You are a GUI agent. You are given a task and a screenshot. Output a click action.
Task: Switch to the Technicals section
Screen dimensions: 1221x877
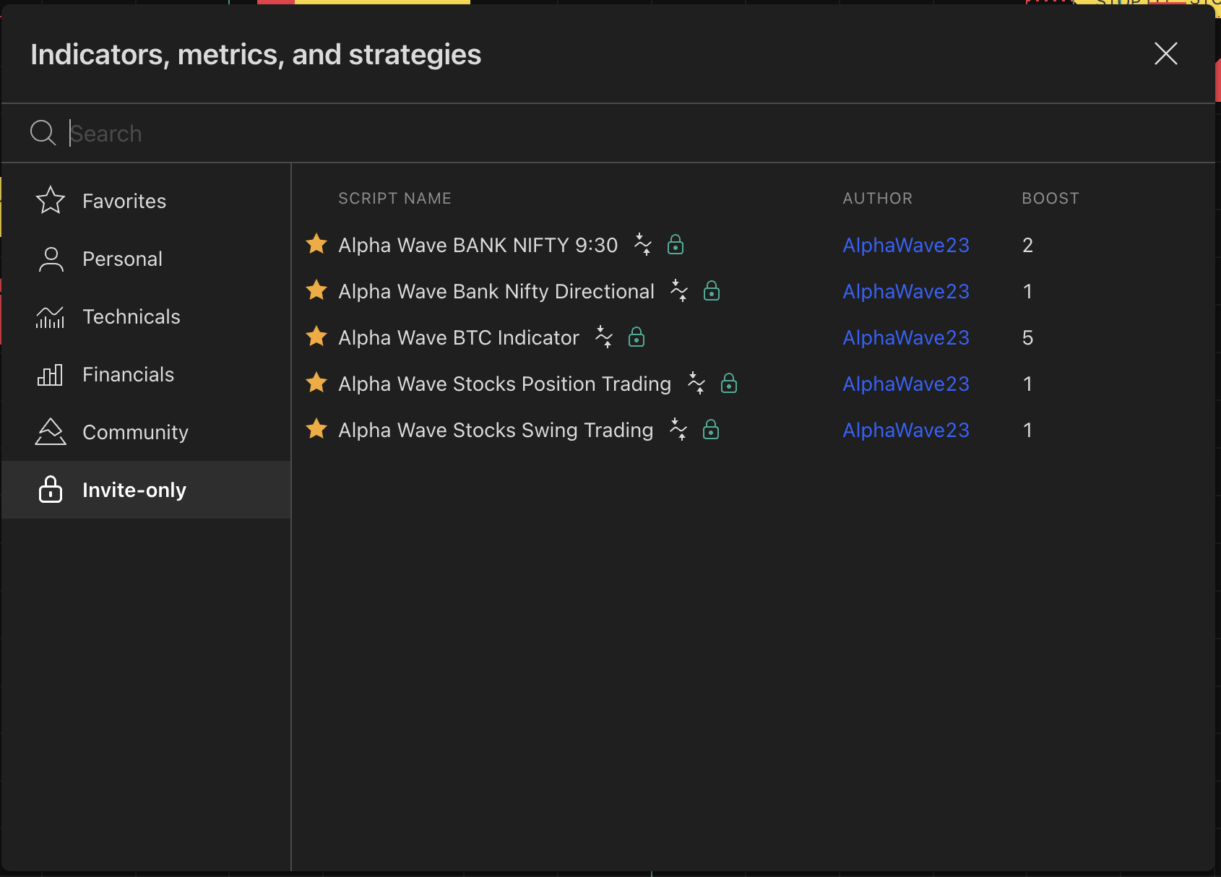click(x=131, y=316)
